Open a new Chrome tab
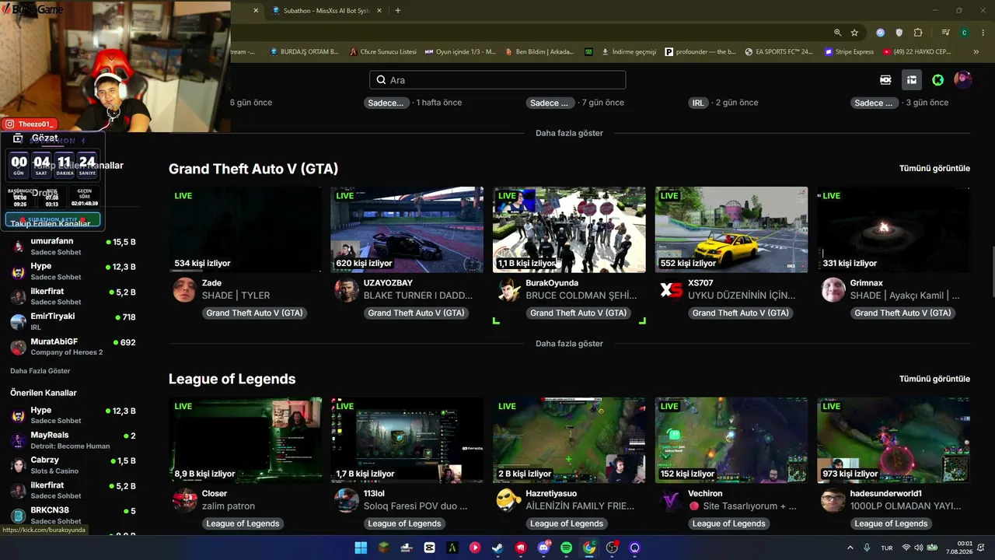Image resolution: width=995 pixels, height=560 pixels. pos(398,11)
